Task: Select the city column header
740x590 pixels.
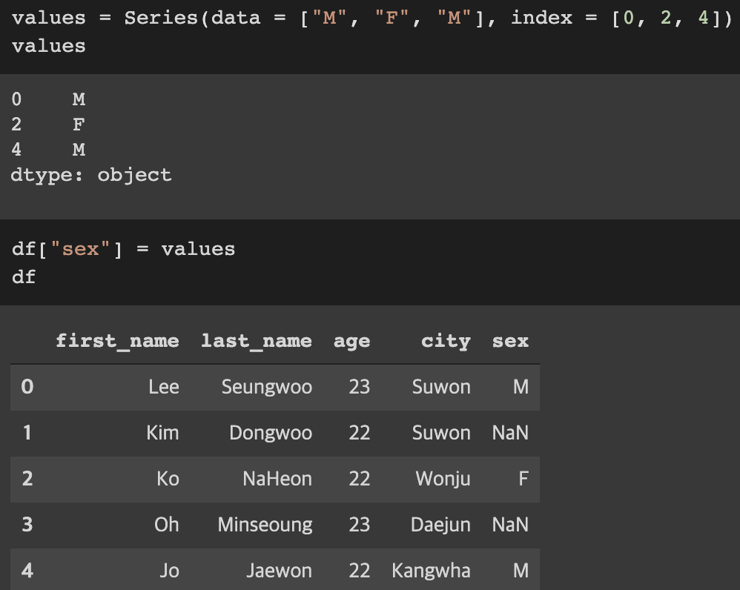Action: click(446, 341)
